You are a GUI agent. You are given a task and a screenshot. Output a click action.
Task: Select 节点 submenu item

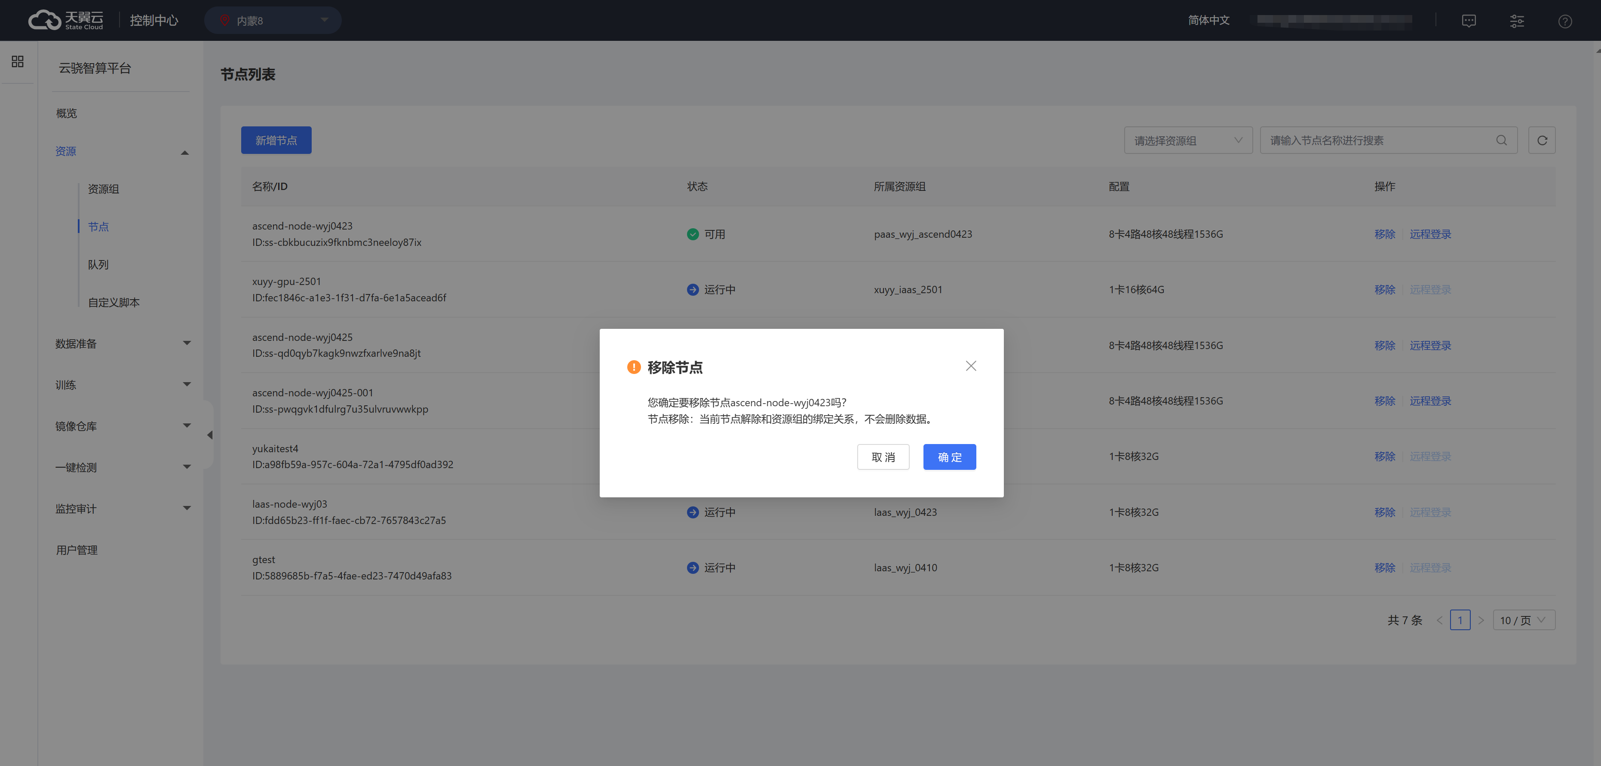[x=98, y=227]
